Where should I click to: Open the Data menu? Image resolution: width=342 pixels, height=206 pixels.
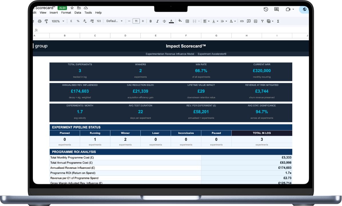[77, 13]
